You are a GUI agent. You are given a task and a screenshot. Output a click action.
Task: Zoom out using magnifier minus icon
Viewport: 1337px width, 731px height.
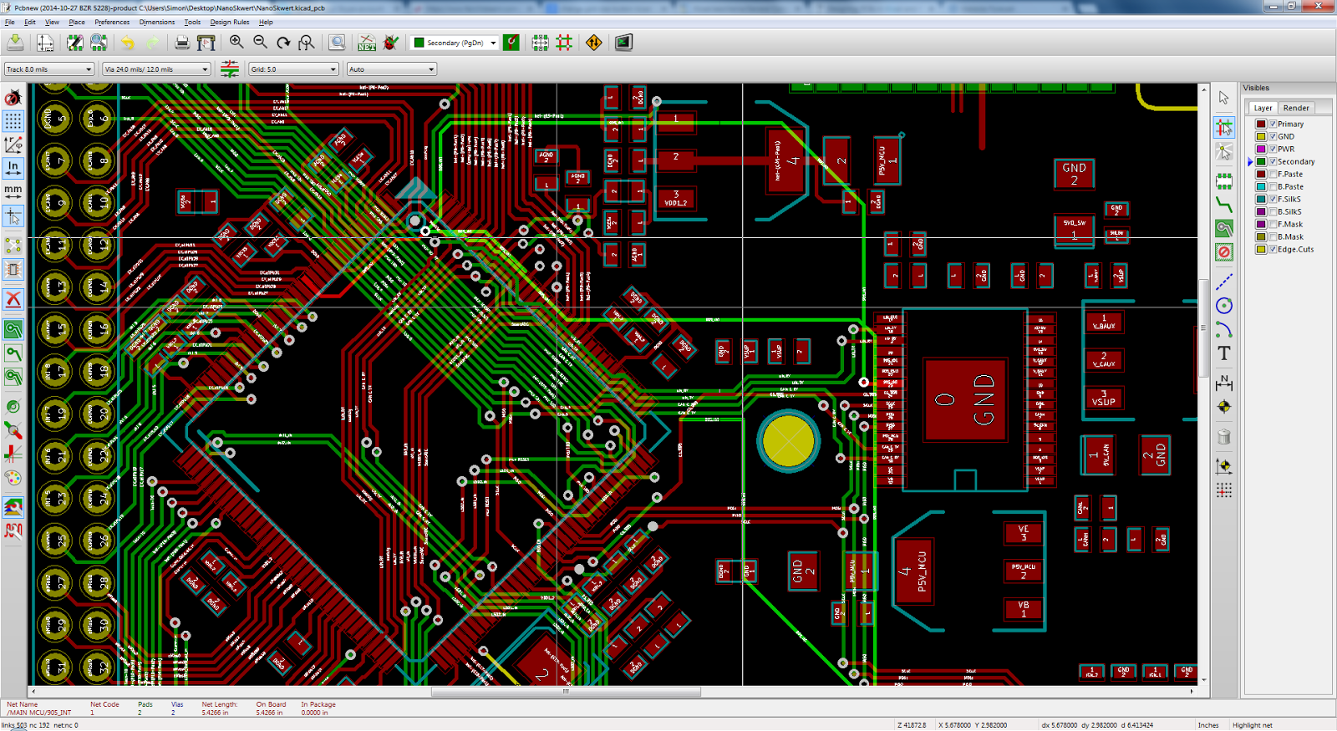point(260,43)
